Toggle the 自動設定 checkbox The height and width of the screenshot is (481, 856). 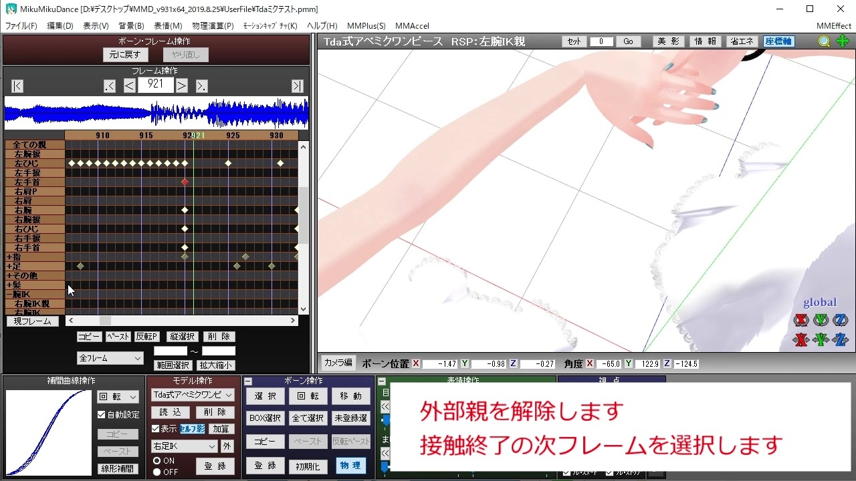tap(102, 415)
